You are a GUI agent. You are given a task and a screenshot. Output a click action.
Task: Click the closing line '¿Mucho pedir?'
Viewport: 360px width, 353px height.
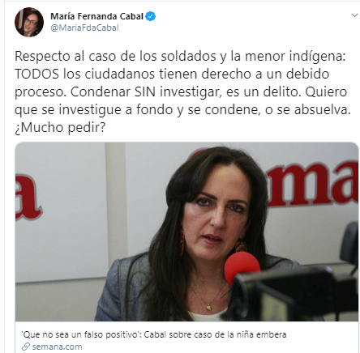[60, 127]
